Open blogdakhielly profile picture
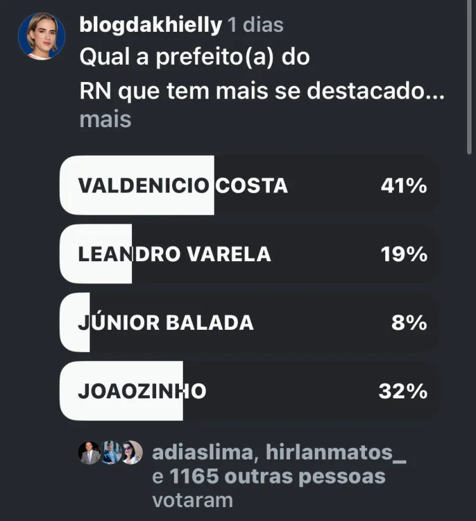Screen dimensions: 476x521 point(41,36)
